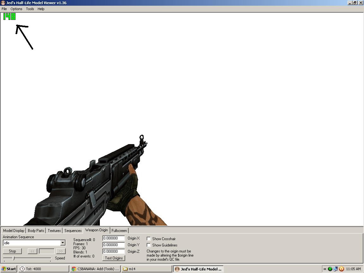Click the Test Origins button
Screen dimensions: 364x273
pyautogui.click(x=114, y=258)
